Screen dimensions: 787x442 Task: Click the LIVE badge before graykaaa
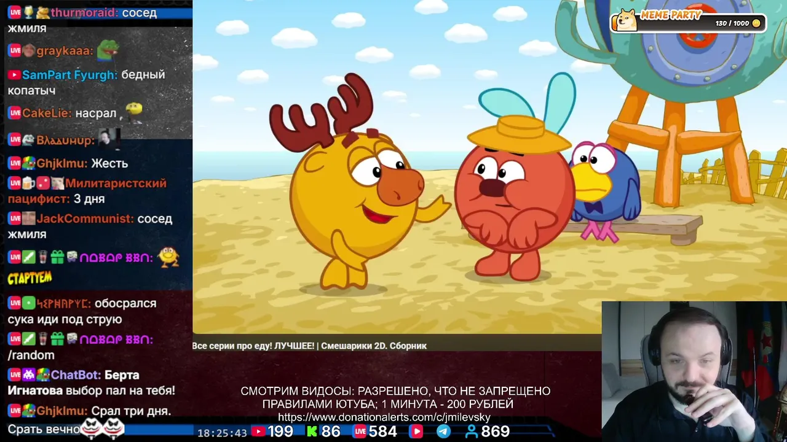(x=15, y=51)
